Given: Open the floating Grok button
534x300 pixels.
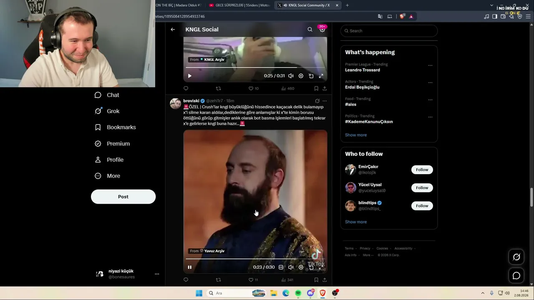Looking at the screenshot, I should (x=516, y=257).
